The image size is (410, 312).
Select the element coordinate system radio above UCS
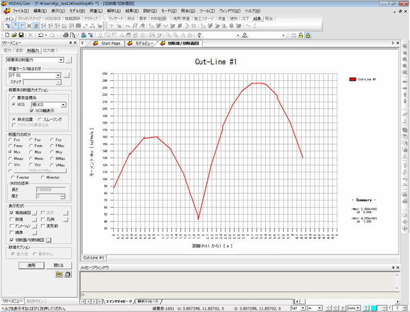pos(14,97)
